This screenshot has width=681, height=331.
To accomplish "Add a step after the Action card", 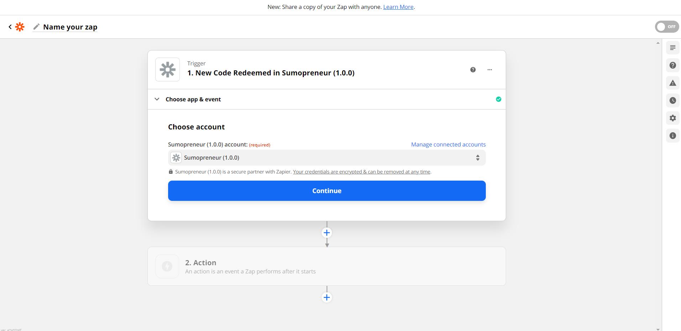I will [327, 298].
